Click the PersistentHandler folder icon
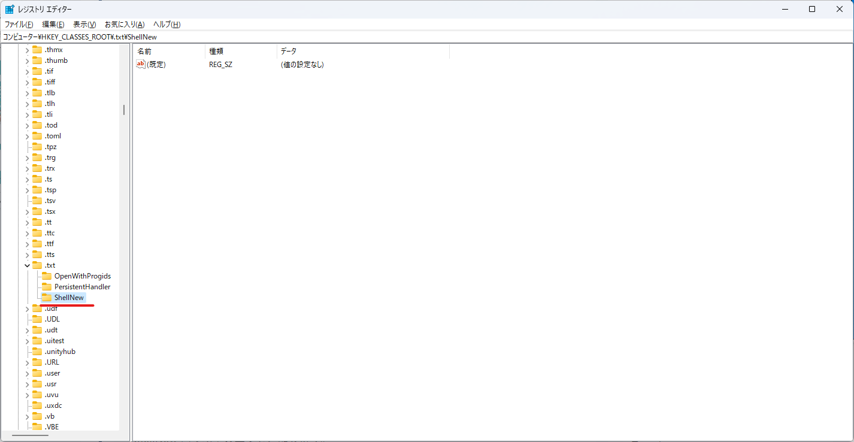854x442 pixels. tap(47, 286)
